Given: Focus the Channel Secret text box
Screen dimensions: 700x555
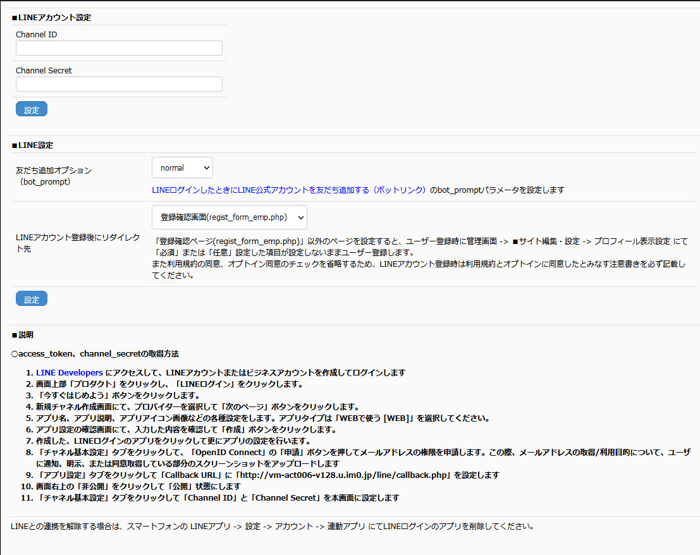Looking at the screenshot, I should coord(119,84).
